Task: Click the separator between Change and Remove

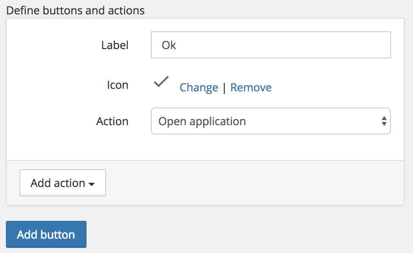Action: pos(224,88)
